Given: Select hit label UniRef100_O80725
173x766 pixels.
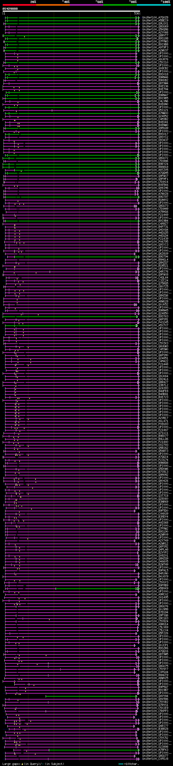Looking at the screenshot, I should click(155, 287).
